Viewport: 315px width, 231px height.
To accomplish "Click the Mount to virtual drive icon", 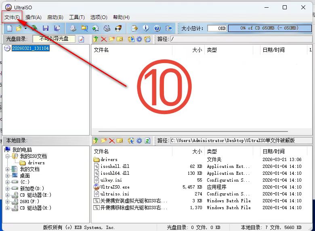I will tap(107, 28).
